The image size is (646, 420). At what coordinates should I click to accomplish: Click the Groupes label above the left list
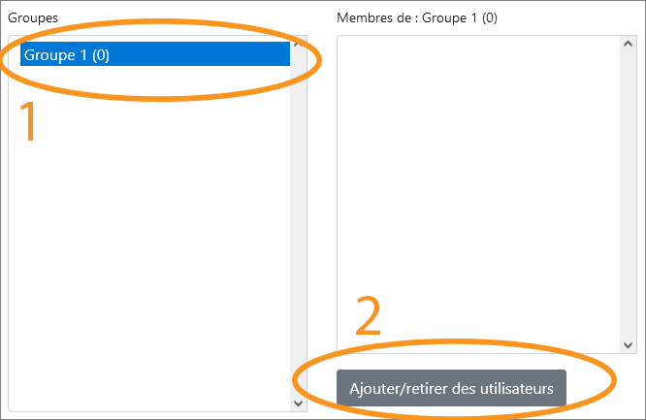33,18
